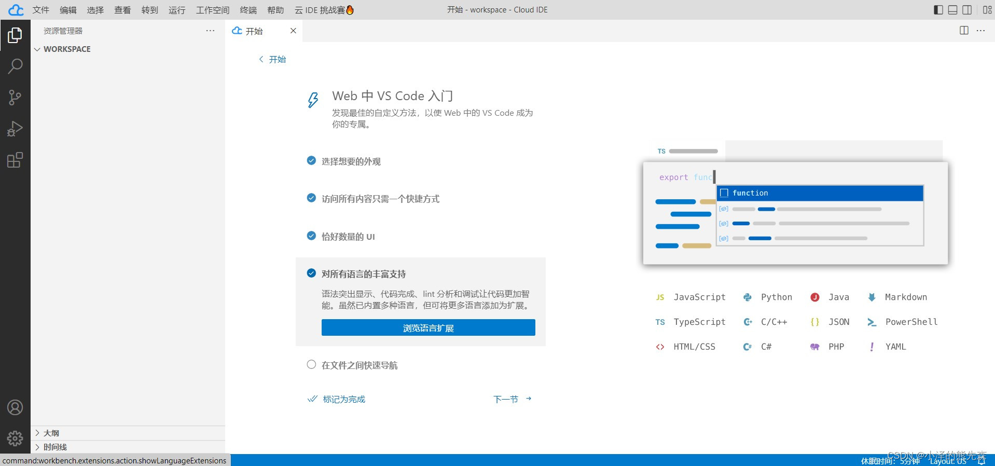This screenshot has width=995, height=466.
Task: Click the C# language label
Action: pyautogui.click(x=766, y=347)
